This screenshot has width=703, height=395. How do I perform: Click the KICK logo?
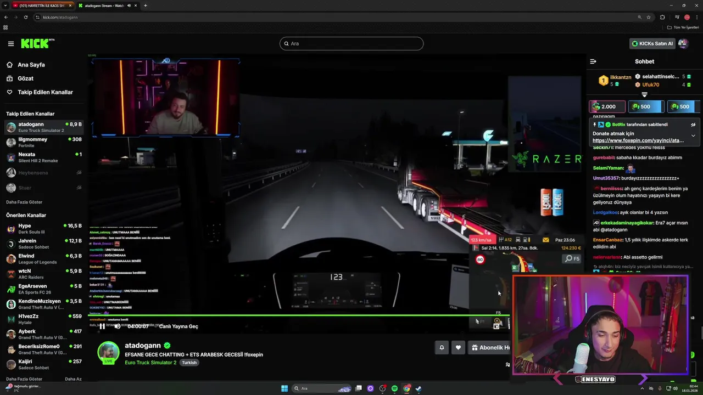click(x=37, y=43)
